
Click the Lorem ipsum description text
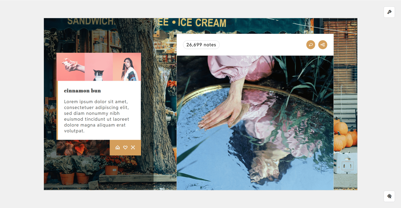click(97, 116)
